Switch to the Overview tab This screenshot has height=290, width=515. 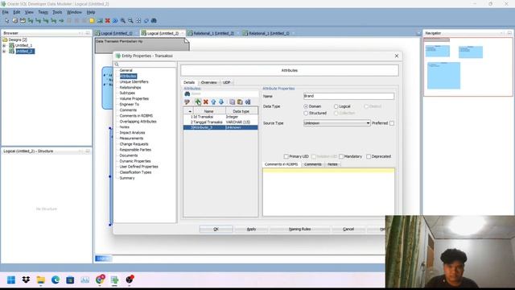click(209, 82)
